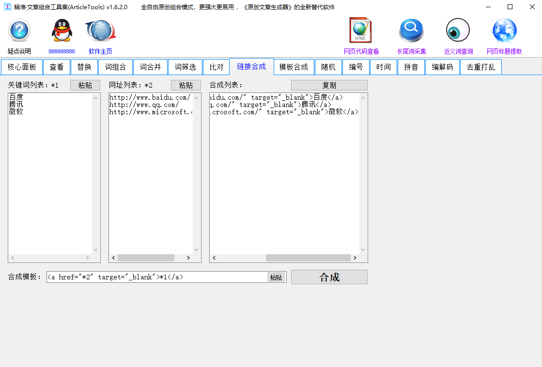Start 长尾词采集 using the magnifier icon
The width and height of the screenshot is (542, 367).
(411, 30)
